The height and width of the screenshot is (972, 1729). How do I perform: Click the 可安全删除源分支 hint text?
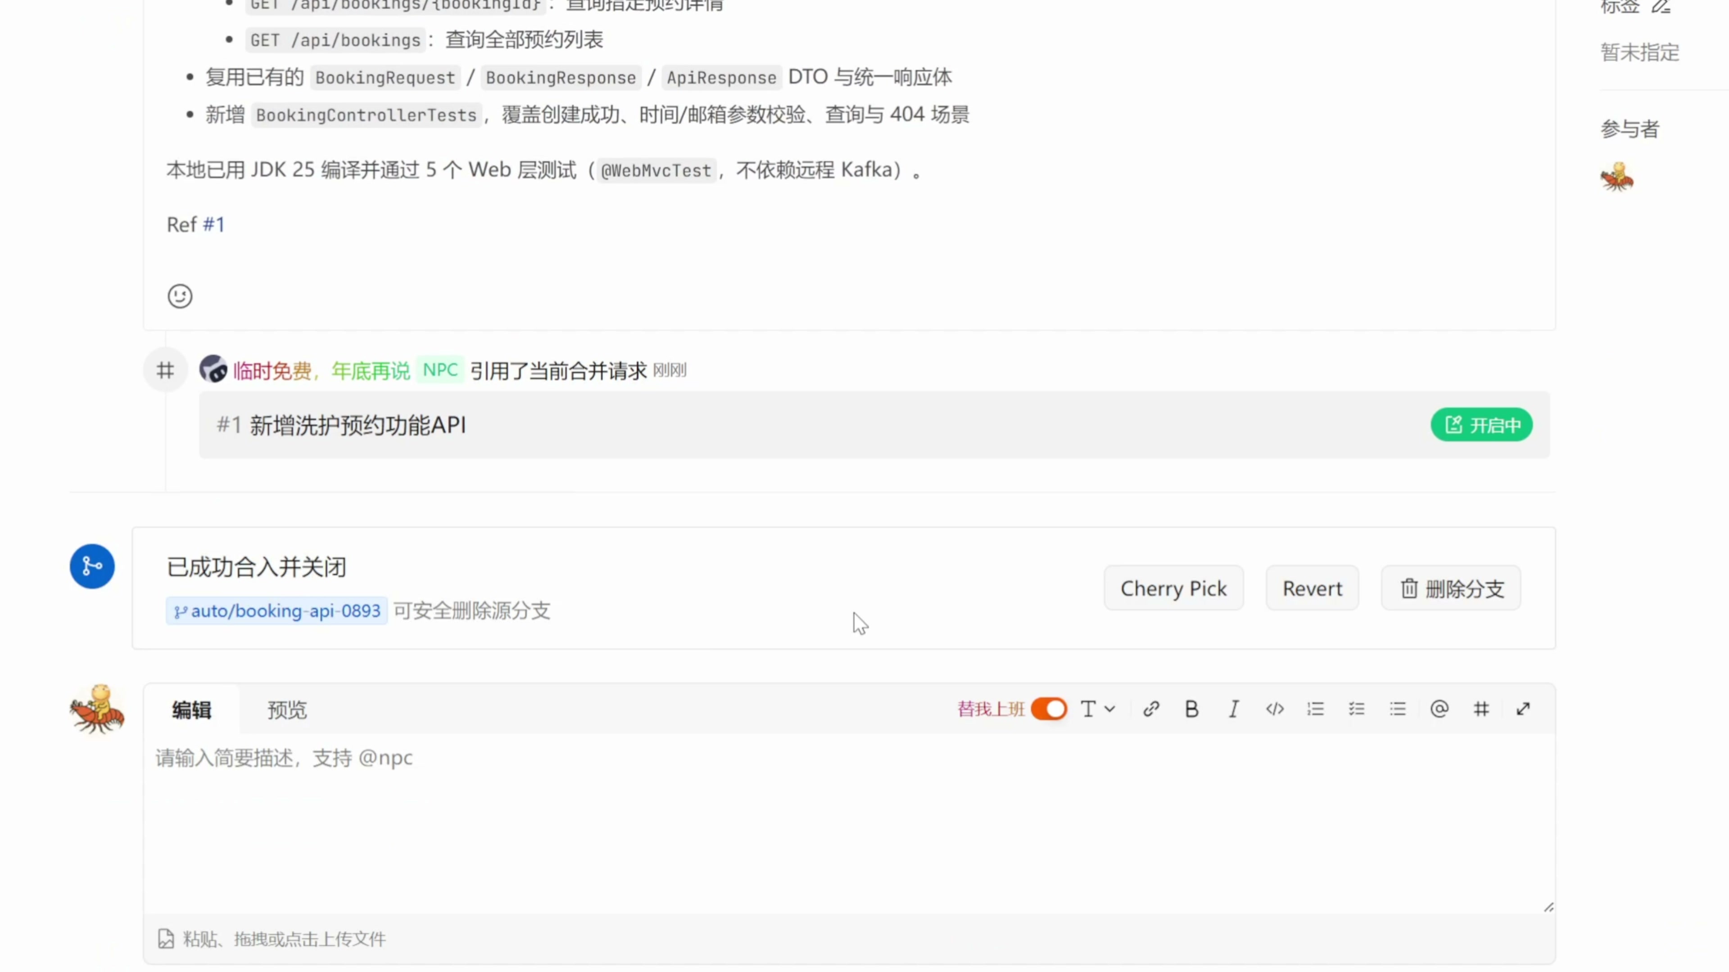(472, 611)
